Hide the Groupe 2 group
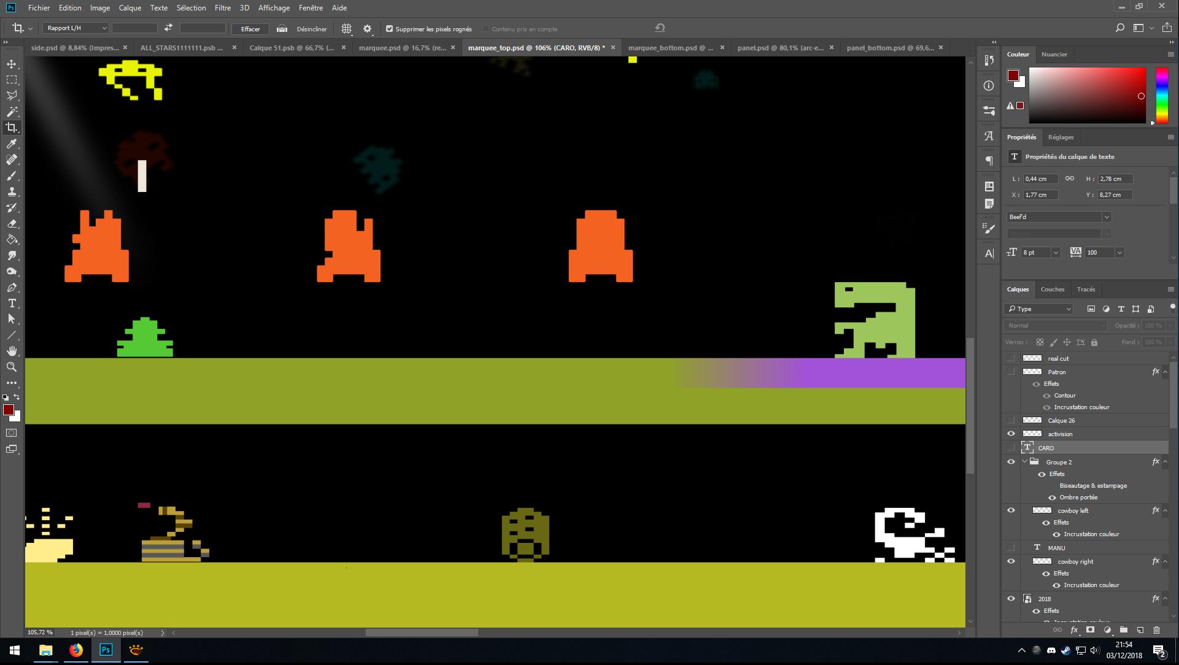 1011,462
